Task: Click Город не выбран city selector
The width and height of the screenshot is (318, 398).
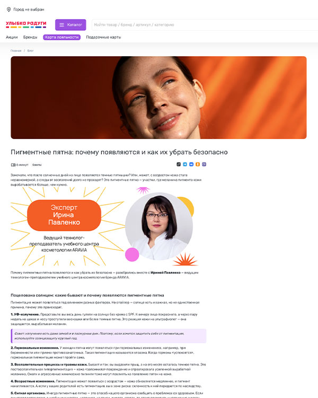Action: coord(29,10)
